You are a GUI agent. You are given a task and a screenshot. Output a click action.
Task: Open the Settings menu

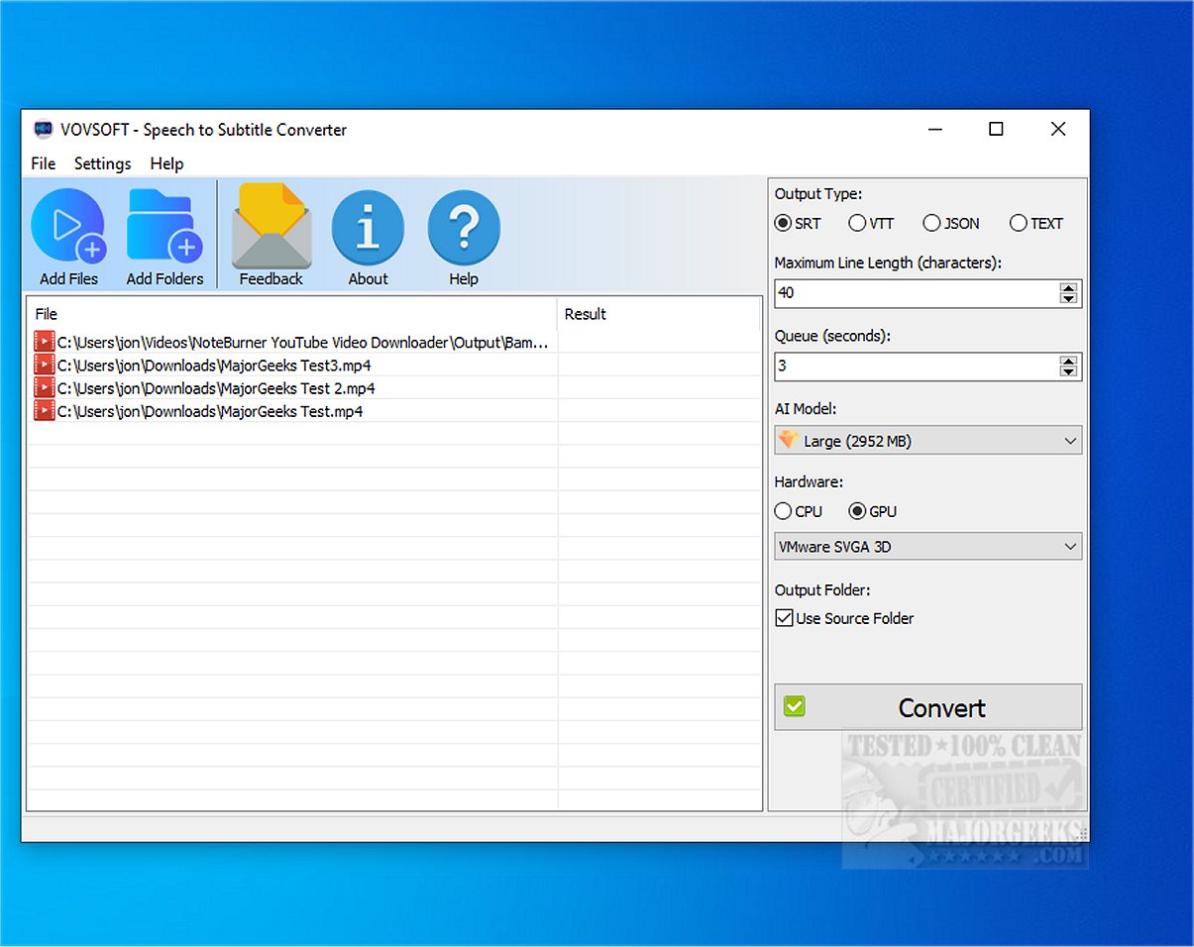102,163
